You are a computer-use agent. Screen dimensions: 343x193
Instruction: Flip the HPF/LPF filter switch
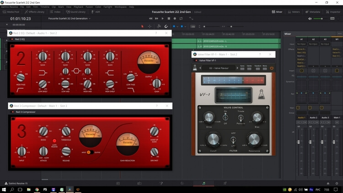(x=233, y=139)
